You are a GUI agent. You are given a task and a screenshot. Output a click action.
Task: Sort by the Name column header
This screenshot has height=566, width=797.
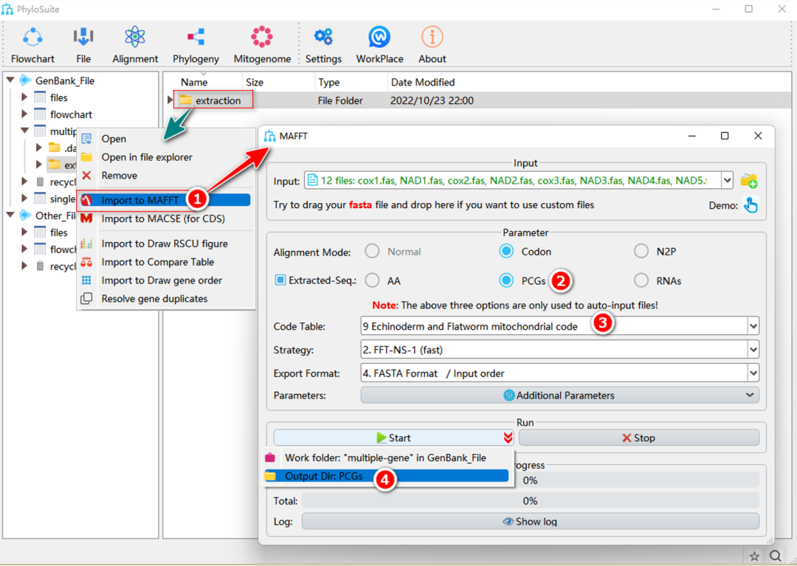click(194, 83)
